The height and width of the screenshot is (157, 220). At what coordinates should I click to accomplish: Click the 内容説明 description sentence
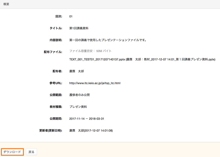[x=108, y=40]
